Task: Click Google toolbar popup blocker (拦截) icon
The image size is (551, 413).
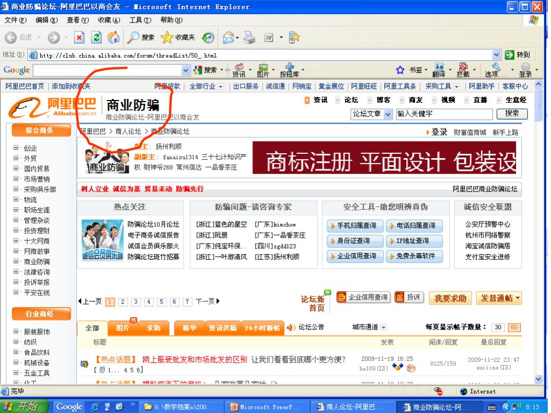Action: 463,70
